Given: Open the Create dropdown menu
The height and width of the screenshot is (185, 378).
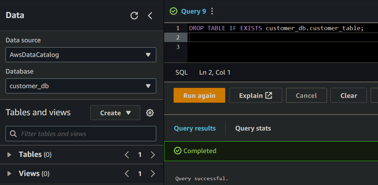Looking at the screenshot, I should [x=115, y=113].
